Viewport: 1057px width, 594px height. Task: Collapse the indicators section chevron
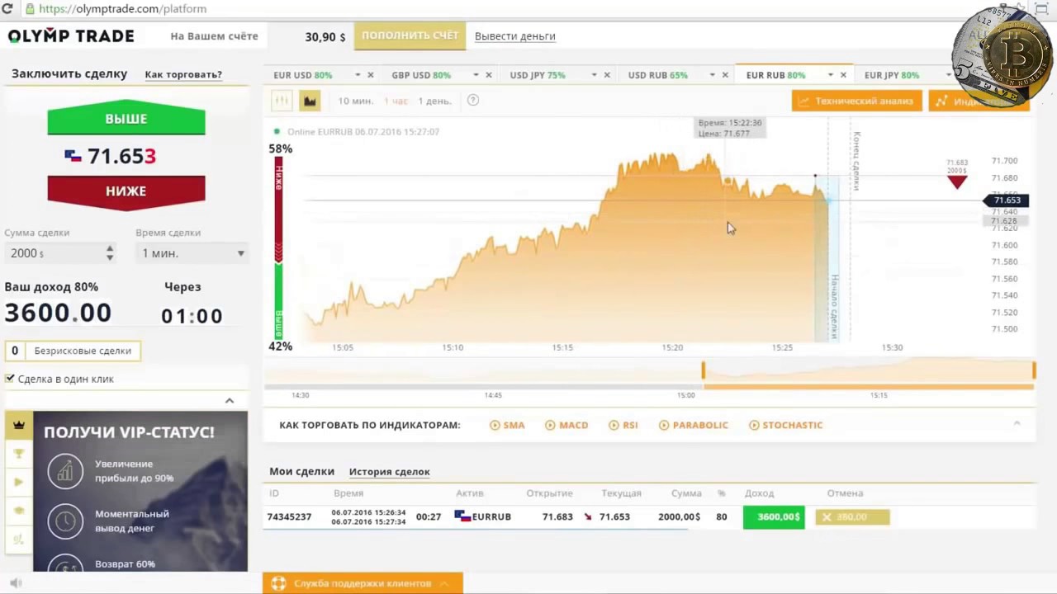1017,423
